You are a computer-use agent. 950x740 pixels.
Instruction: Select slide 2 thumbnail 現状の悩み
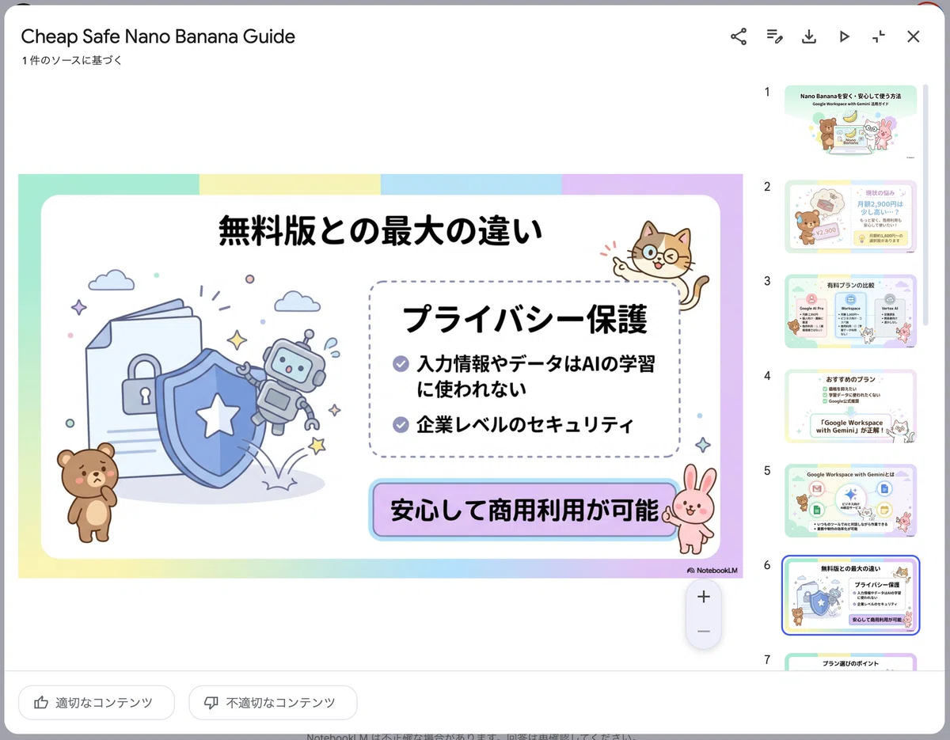[x=850, y=217]
